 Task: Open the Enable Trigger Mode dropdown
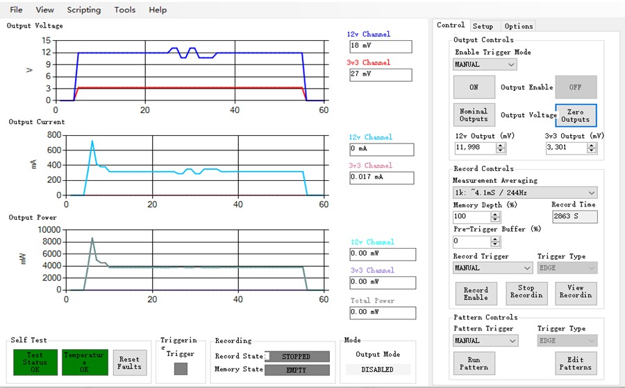point(485,64)
